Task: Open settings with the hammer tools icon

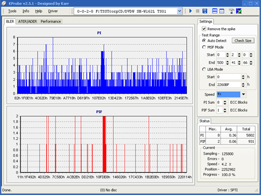Action: point(231,11)
